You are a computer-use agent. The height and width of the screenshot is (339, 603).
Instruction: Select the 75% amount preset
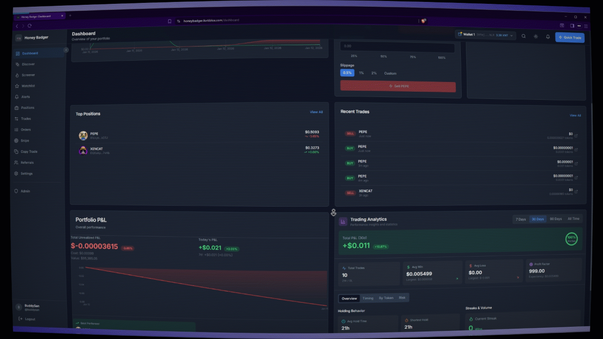click(413, 56)
